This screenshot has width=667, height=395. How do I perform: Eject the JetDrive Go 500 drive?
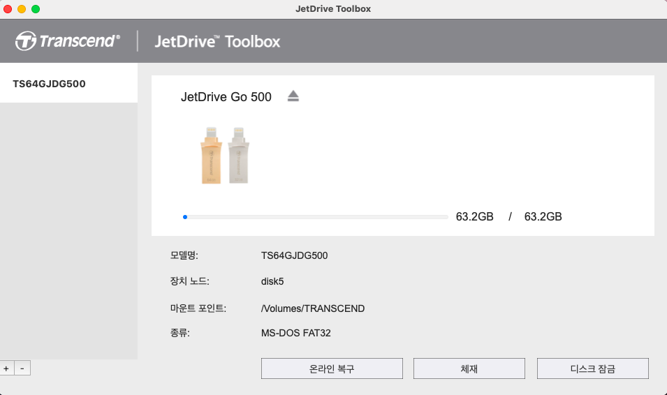coord(293,96)
